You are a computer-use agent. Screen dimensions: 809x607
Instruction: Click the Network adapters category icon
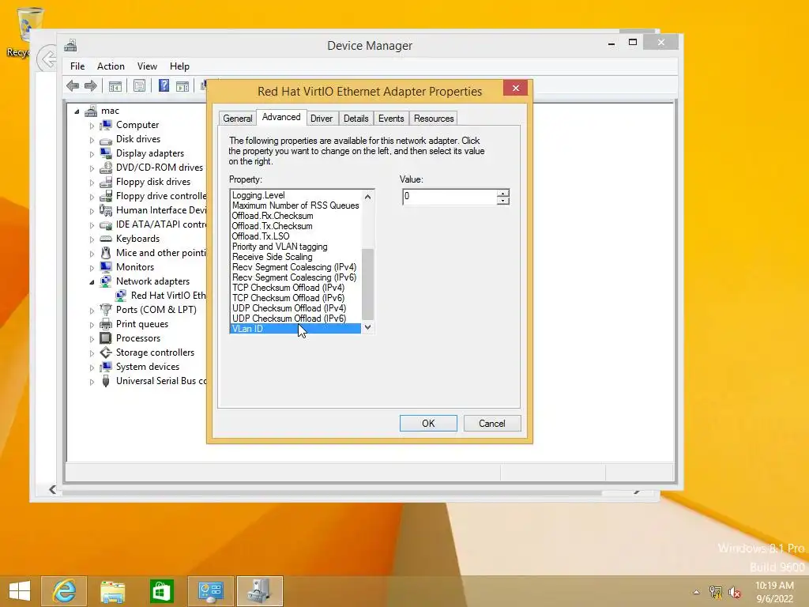pyautogui.click(x=106, y=281)
